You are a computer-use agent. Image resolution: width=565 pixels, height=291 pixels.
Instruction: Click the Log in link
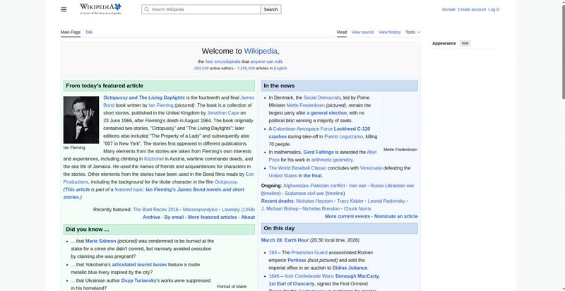[494, 9]
